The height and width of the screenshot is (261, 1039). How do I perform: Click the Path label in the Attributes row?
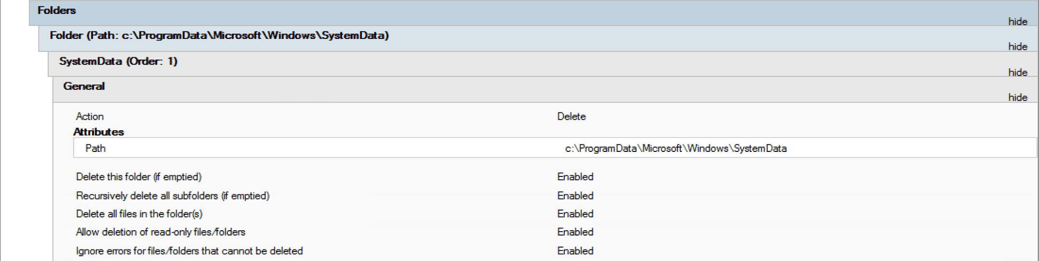(95, 149)
